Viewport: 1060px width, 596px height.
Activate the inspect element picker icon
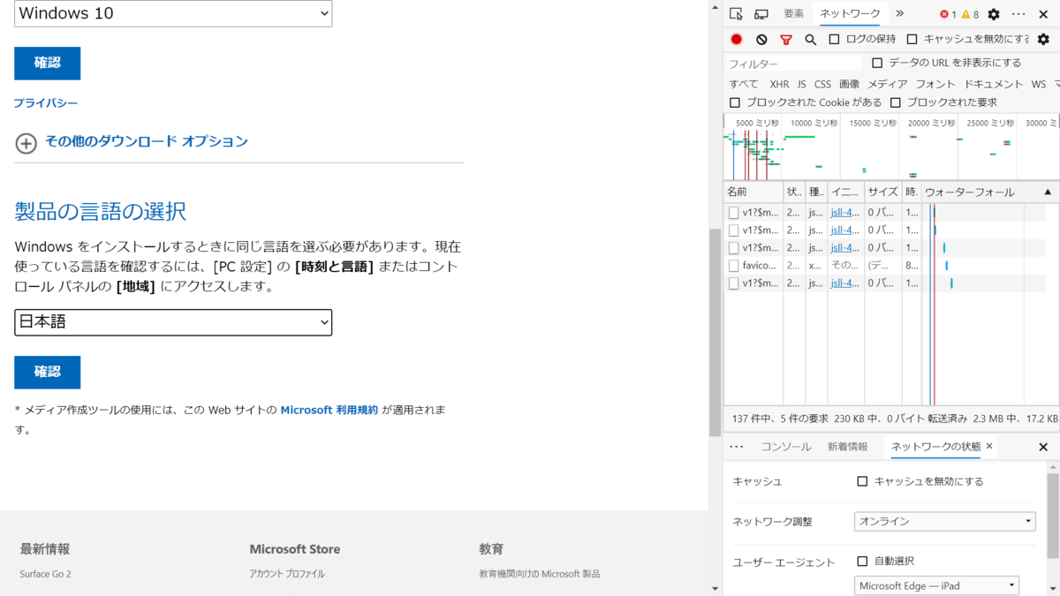[x=736, y=14]
